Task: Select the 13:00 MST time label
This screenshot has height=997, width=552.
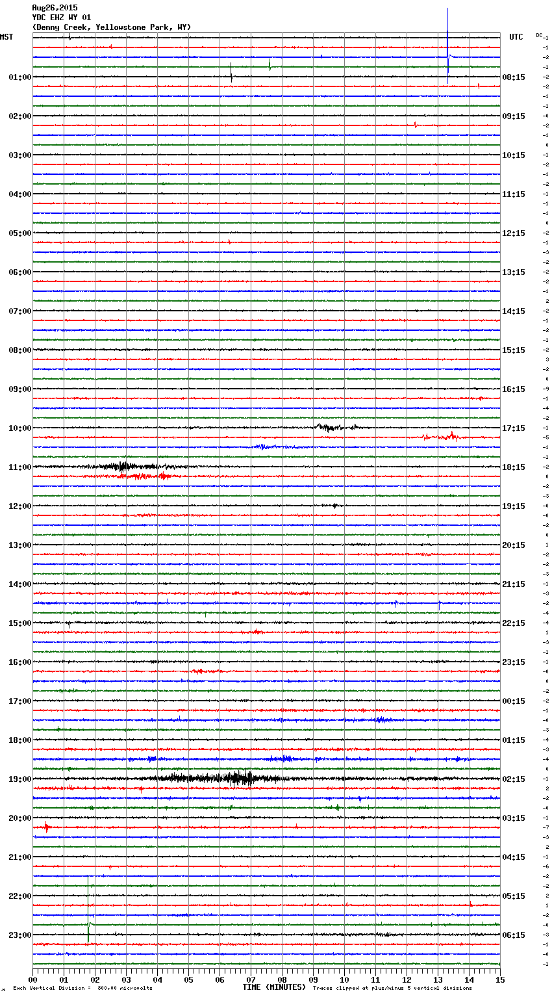Action: (20, 545)
